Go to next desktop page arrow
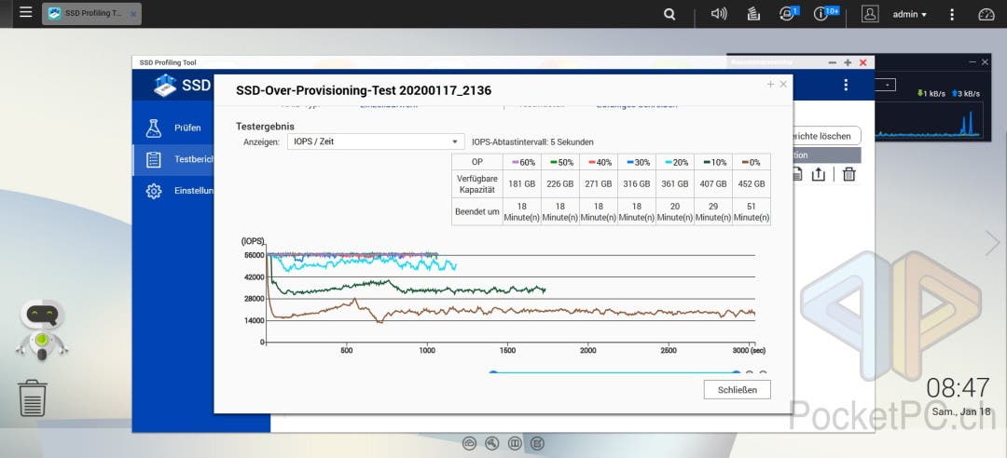Viewport: 1007px width, 458px height. pos(993,243)
